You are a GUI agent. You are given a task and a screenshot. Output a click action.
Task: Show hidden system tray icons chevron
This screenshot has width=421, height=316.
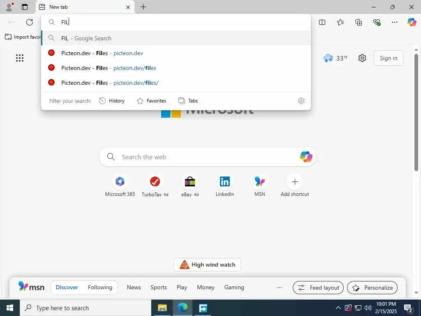338,308
